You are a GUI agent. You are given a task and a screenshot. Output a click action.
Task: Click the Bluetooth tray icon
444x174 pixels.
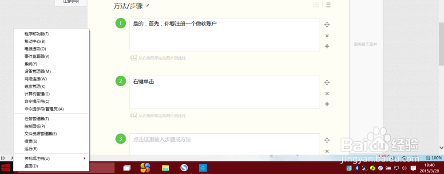click(357, 168)
